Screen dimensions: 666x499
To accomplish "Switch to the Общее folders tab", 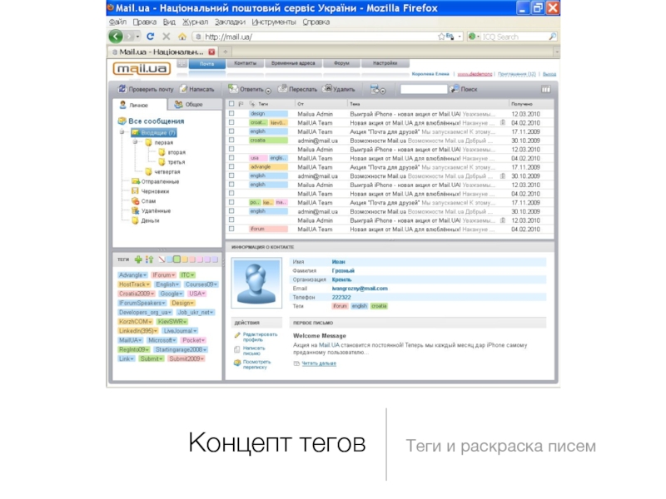I will click(194, 105).
